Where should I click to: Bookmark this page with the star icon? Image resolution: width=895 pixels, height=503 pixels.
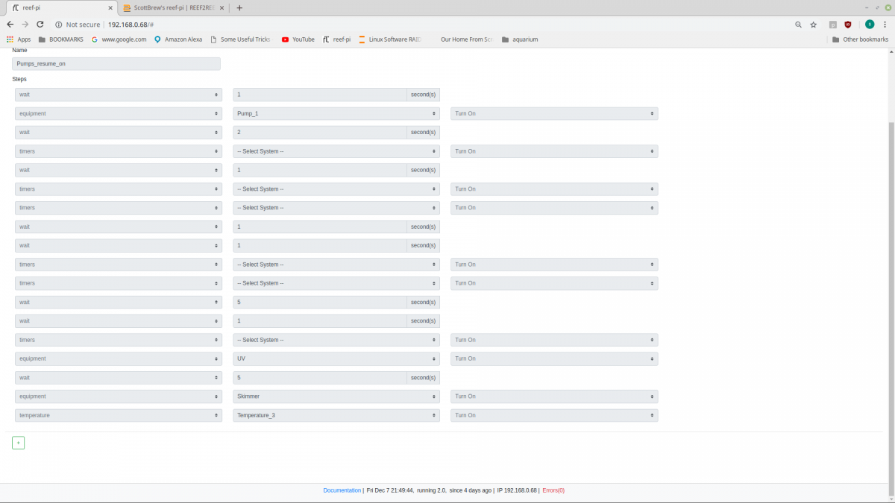[814, 25]
